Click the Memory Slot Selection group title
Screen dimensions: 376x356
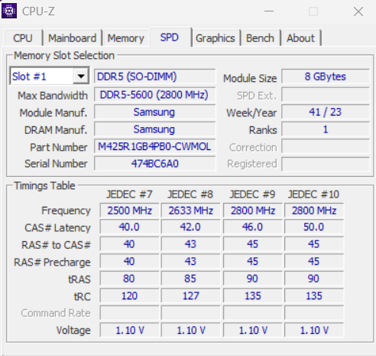click(64, 55)
